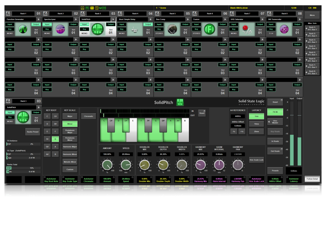Open View: Master selector

click(x=275, y=122)
